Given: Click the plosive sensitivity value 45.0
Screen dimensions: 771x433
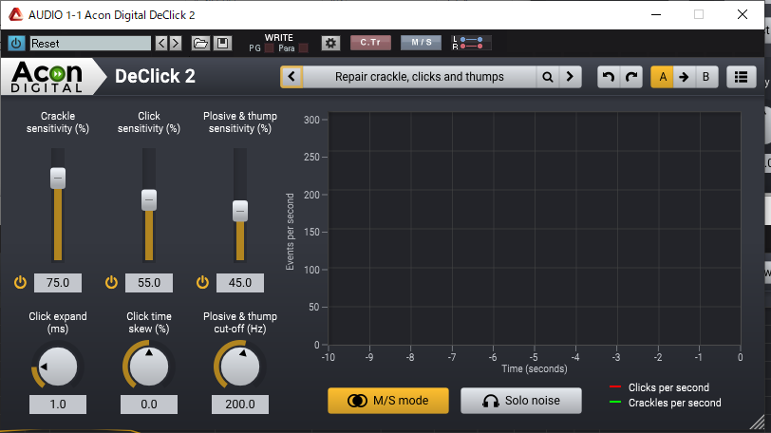Looking at the screenshot, I should click(x=240, y=283).
